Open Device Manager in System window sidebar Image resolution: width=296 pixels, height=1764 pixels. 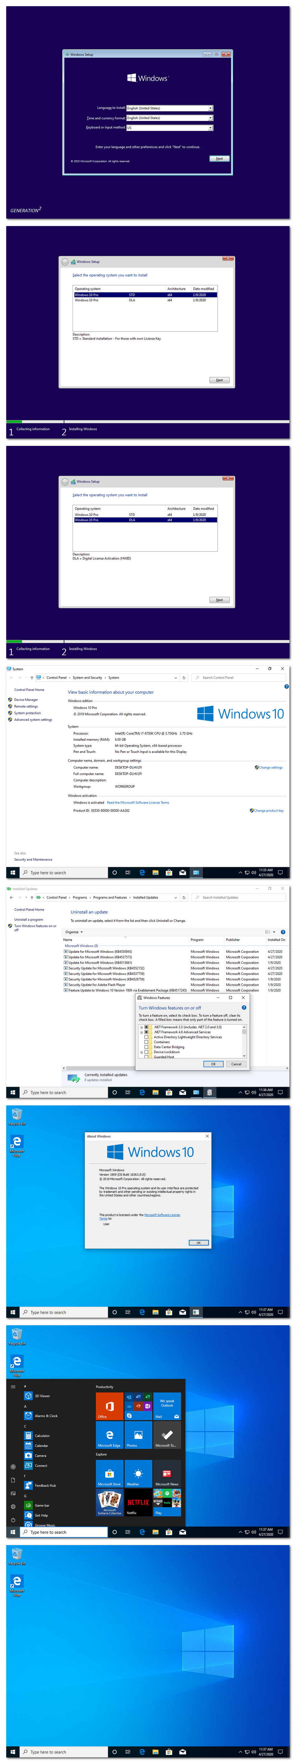pos(26,700)
